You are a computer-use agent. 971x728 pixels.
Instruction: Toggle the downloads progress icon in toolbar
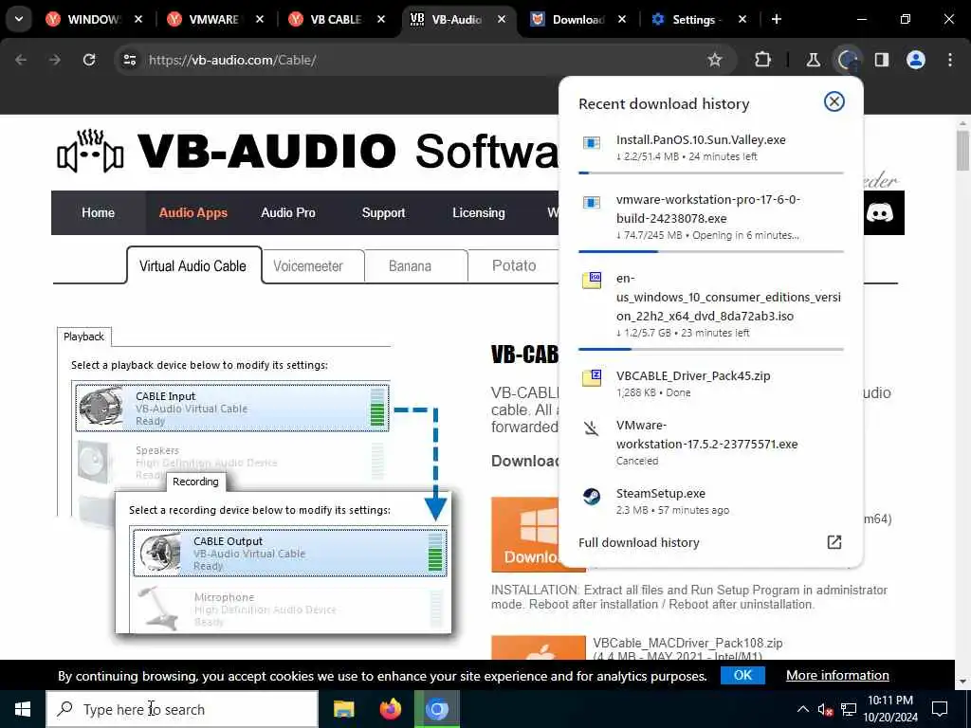(x=847, y=60)
